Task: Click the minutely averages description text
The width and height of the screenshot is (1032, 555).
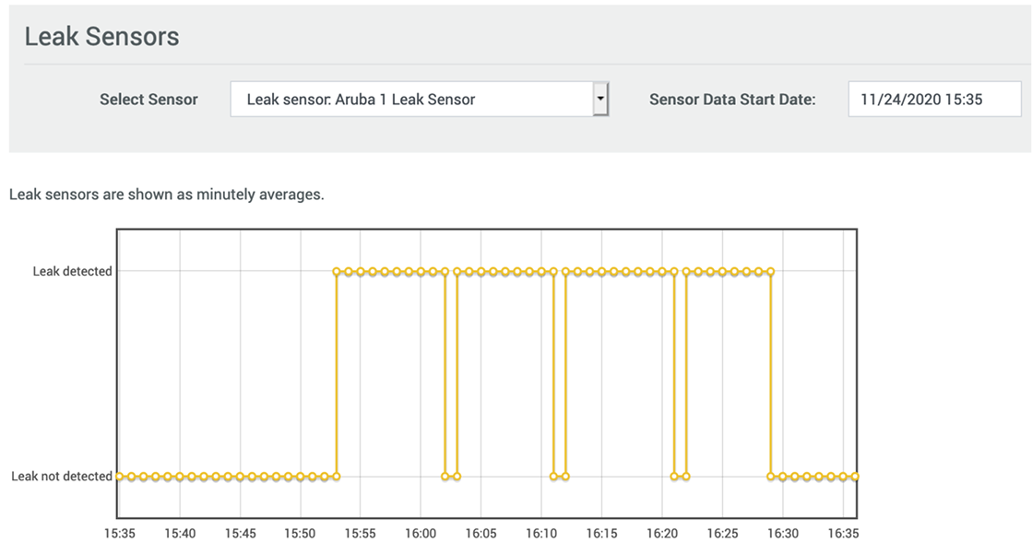Action: click(166, 195)
